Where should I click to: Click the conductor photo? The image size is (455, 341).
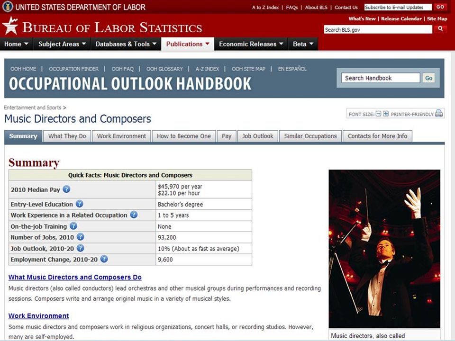pos(384,249)
